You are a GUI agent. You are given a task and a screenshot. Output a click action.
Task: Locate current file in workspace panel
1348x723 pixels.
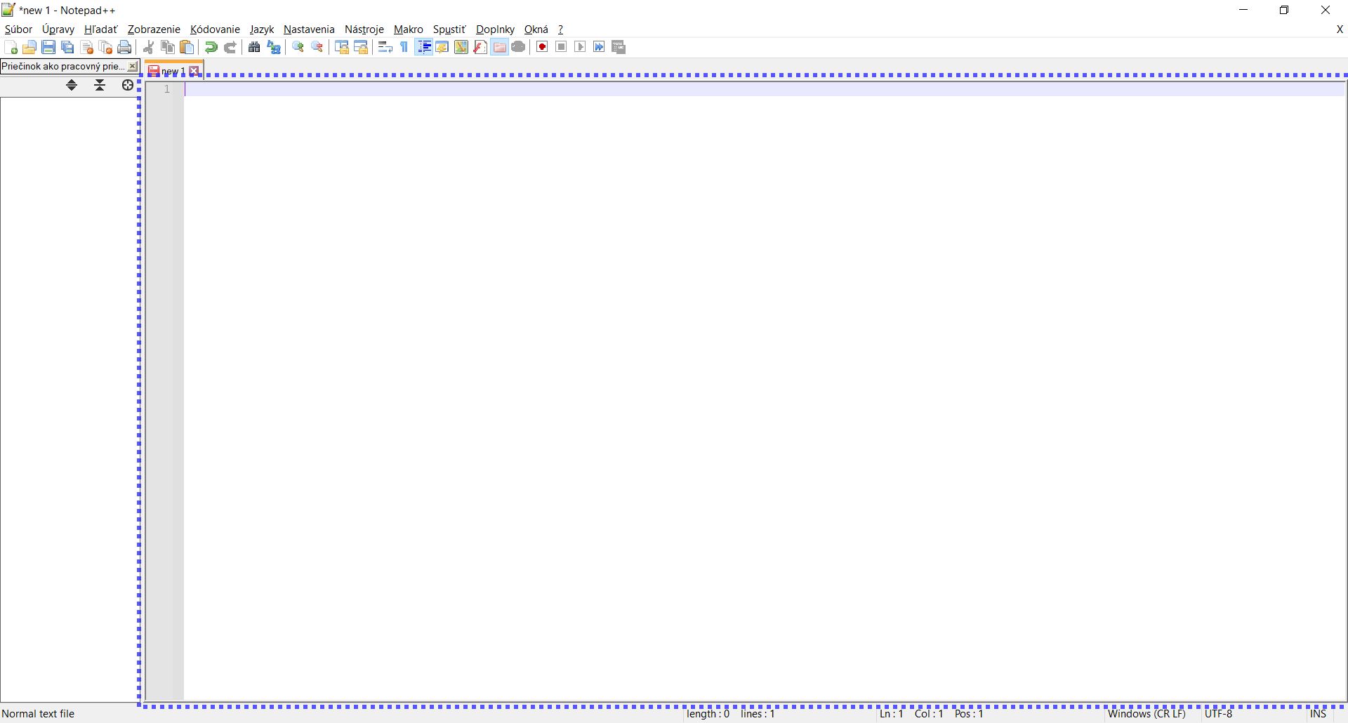coord(128,85)
